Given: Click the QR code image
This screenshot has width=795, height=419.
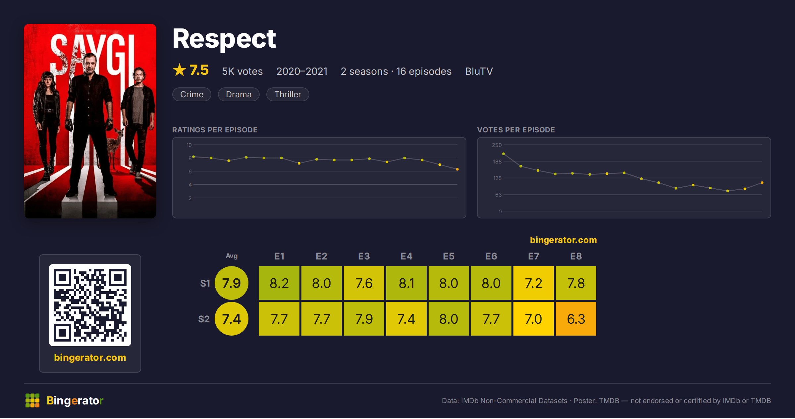Looking at the screenshot, I should [90, 305].
